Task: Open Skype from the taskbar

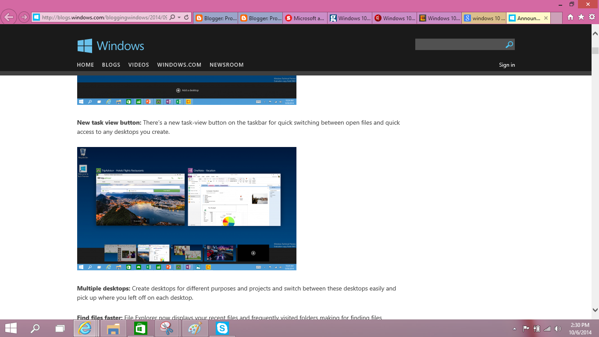Action: point(222,328)
